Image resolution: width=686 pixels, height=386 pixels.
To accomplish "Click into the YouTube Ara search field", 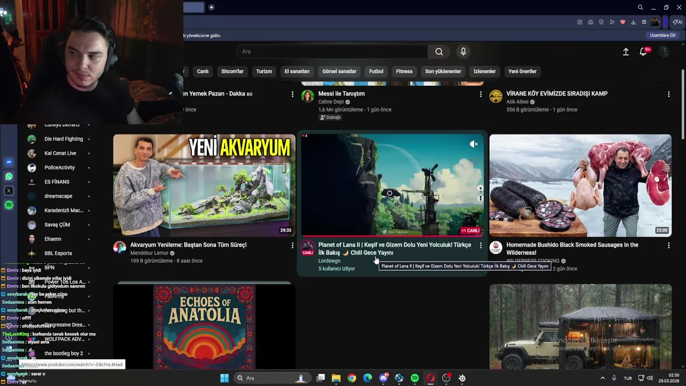I will (x=332, y=51).
